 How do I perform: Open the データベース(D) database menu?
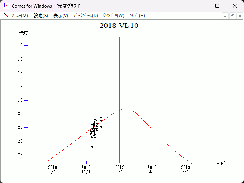coord(85,16)
